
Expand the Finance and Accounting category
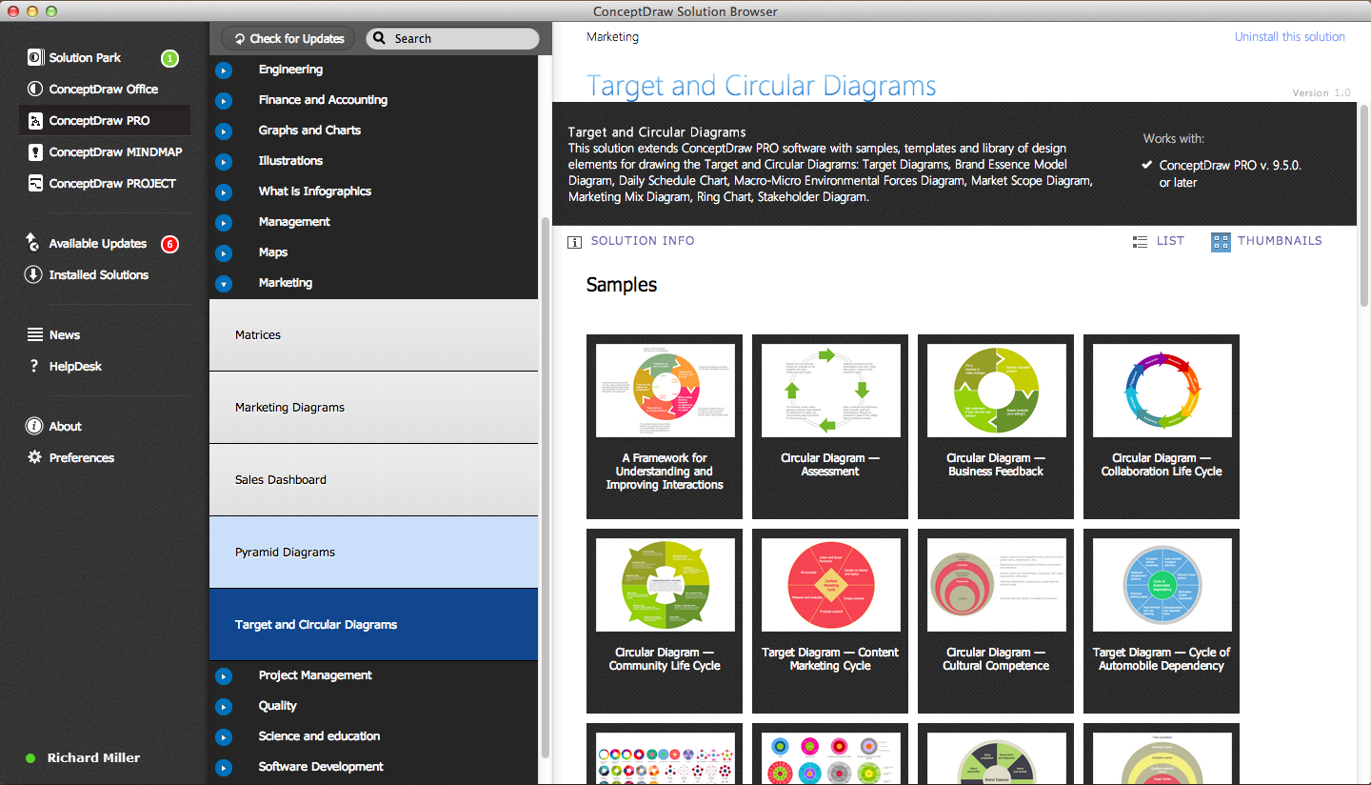click(x=224, y=101)
